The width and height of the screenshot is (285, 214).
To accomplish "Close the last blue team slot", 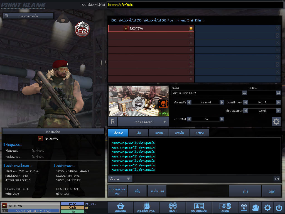I will click(277, 79).
